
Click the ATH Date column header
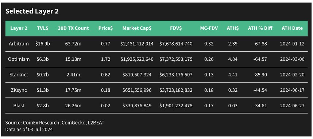292,28
